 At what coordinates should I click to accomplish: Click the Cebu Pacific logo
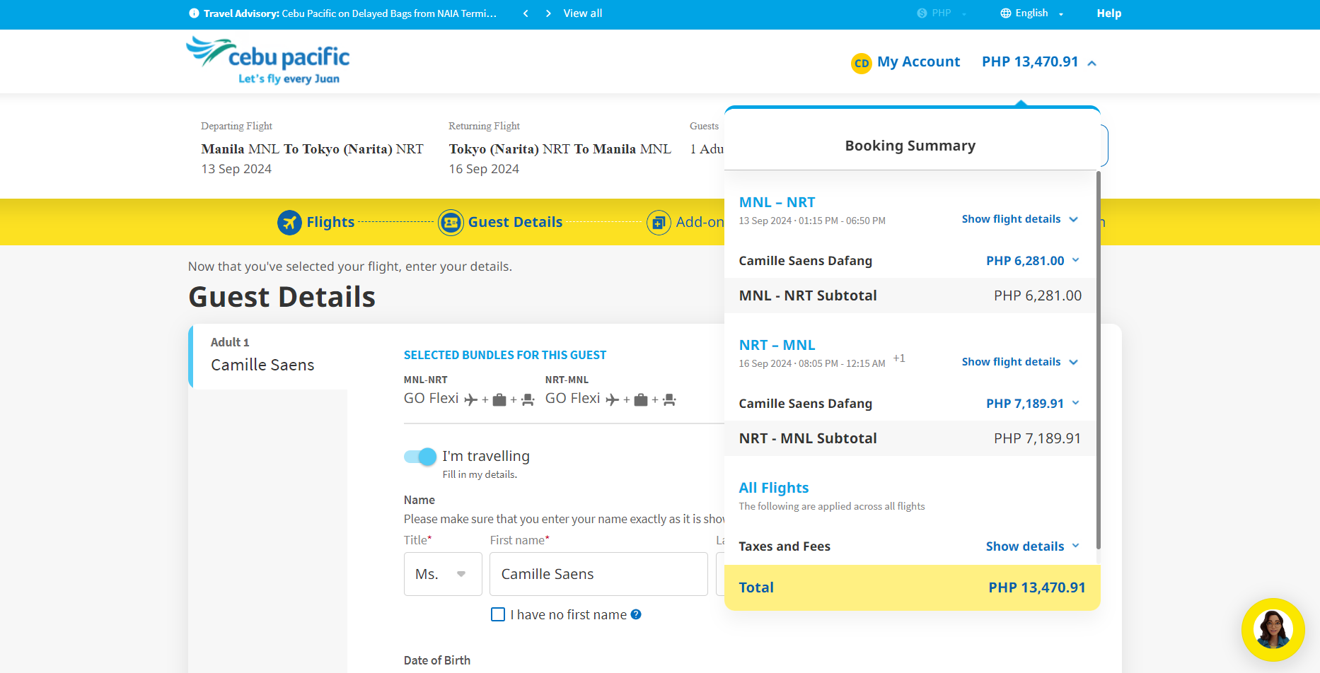pos(268,61)
